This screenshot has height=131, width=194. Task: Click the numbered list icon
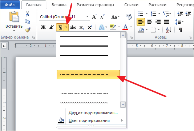point(153,13)
